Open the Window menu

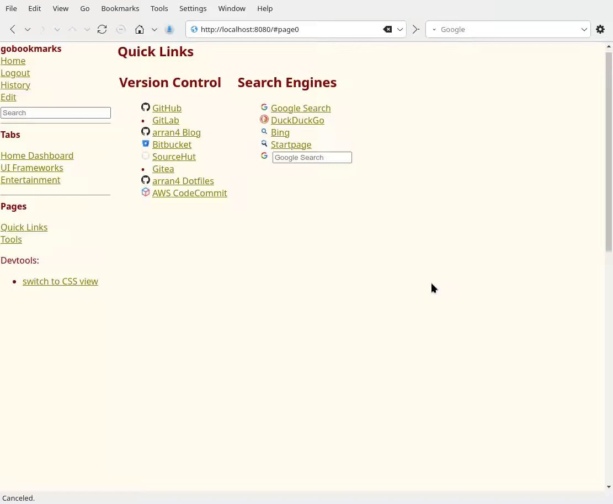coord(232,8)
